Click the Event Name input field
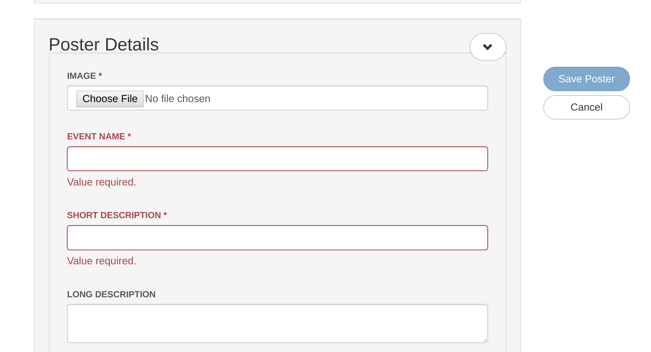 coord(277,159)
